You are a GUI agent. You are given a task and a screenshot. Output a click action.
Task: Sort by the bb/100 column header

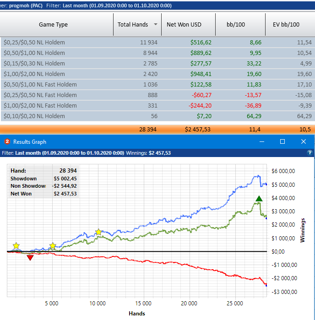tap(240, 24)
